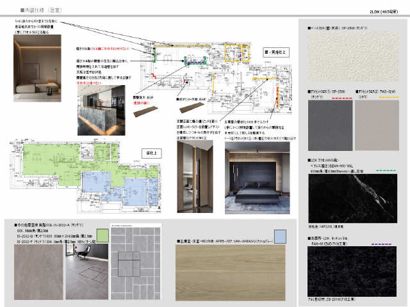
Task: Open the living room sofa rendering
Action: (x=37, y=68)
